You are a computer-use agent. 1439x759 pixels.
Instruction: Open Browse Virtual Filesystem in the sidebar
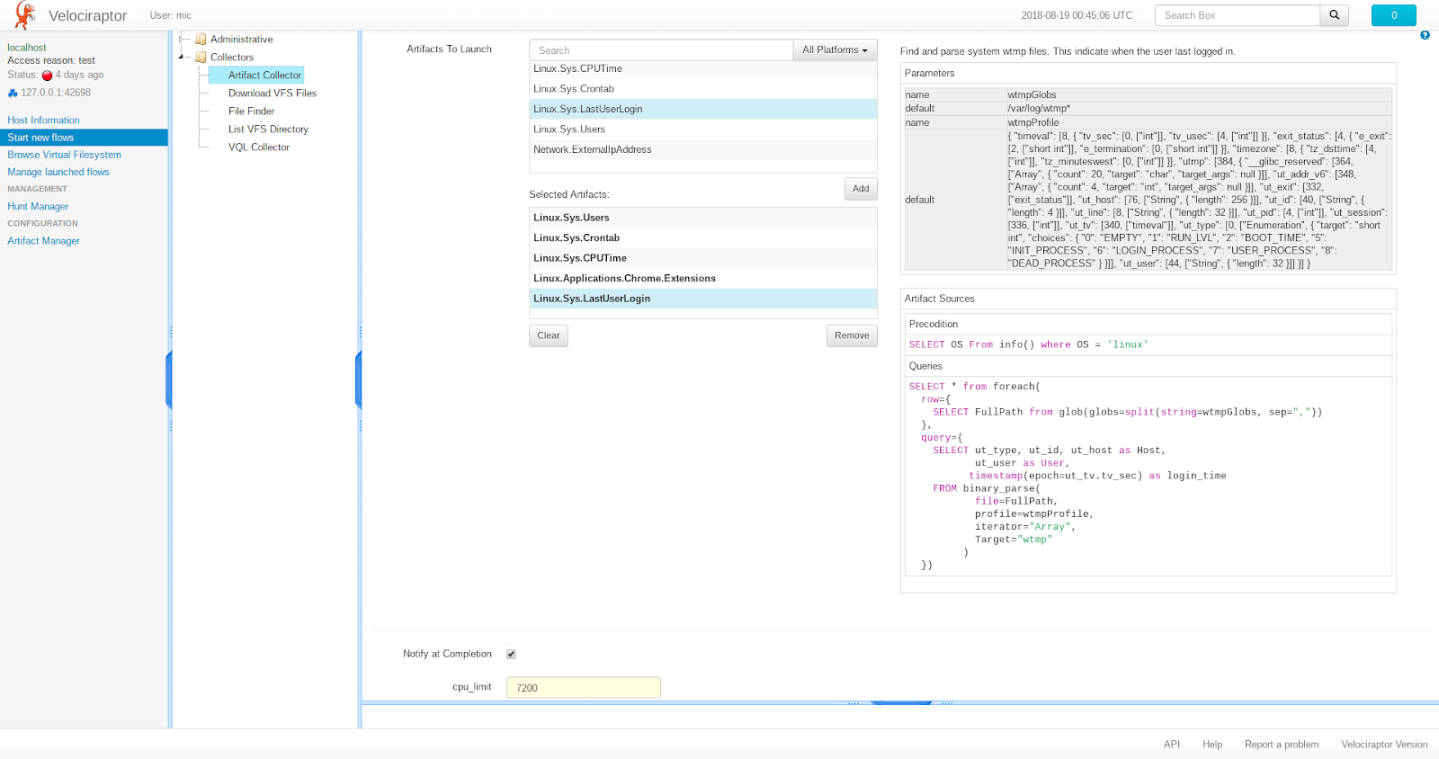(64, 155)
